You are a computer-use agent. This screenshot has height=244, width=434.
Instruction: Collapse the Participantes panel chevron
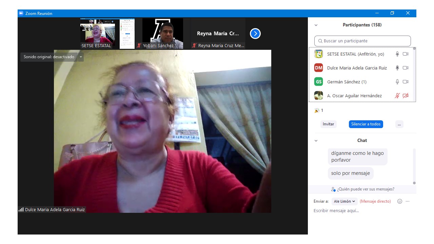316,25
